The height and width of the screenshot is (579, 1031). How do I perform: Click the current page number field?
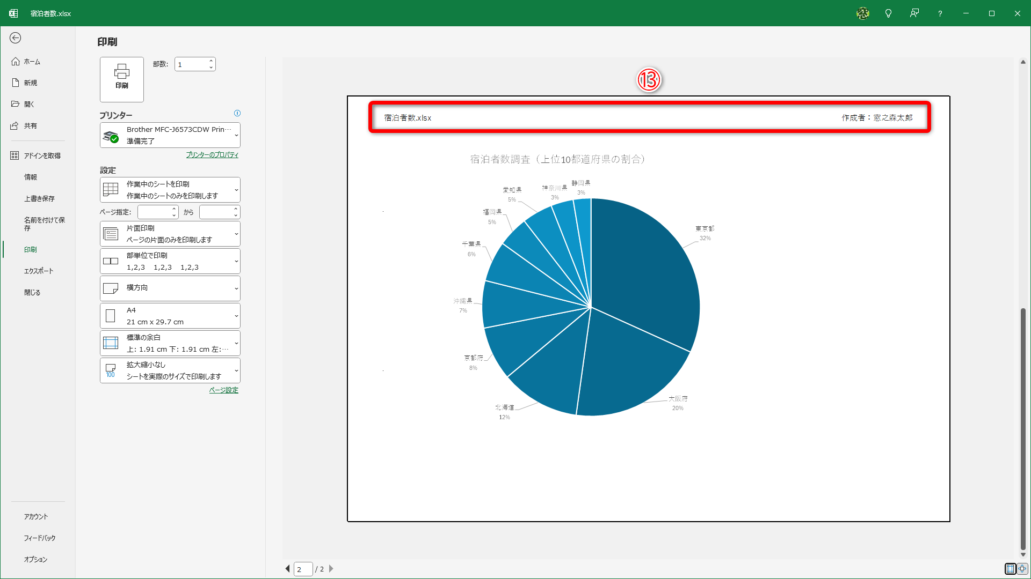click(303, 569)
